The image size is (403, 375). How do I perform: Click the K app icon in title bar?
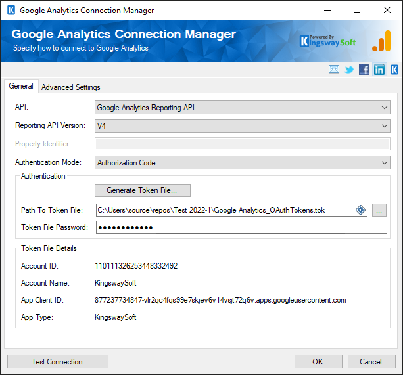point(11,11)
